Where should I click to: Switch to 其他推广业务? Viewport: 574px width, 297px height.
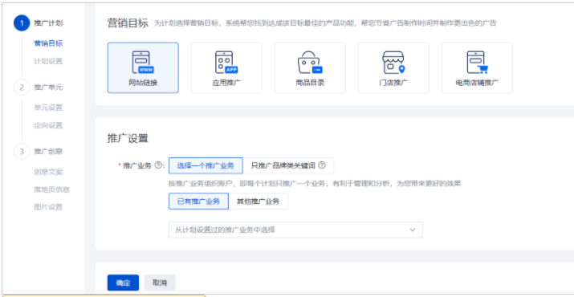click(x=258, y=201)
